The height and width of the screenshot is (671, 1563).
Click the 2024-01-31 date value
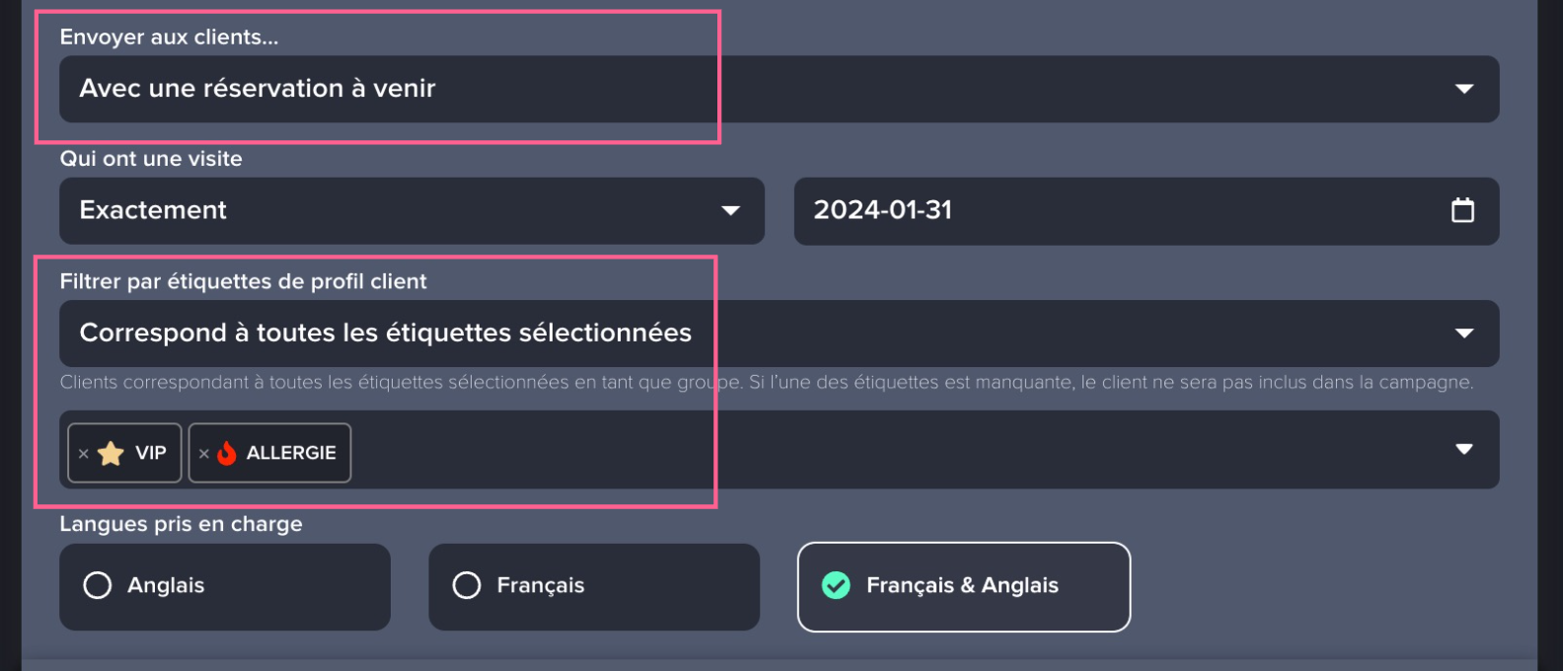pos(882,210)
